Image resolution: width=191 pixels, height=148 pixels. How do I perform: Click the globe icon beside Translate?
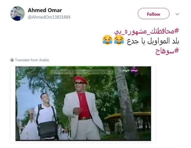tap(12, 60)
